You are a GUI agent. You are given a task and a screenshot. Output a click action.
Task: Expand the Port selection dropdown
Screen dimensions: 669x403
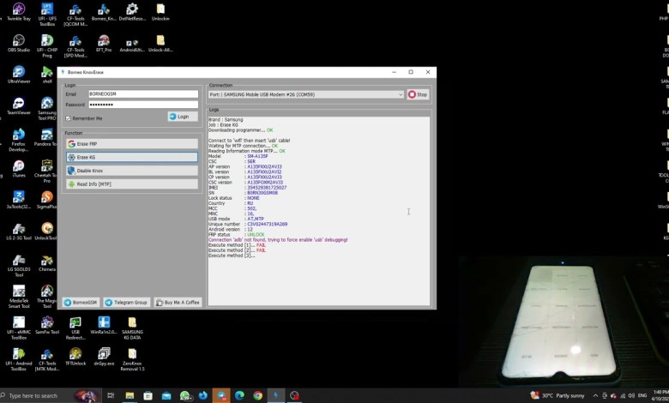pos(400,94)
